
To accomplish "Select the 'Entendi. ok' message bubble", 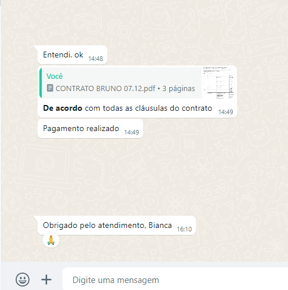I will tap(72, 55).
